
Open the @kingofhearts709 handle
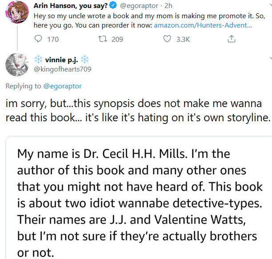click(x=63, y=69)
